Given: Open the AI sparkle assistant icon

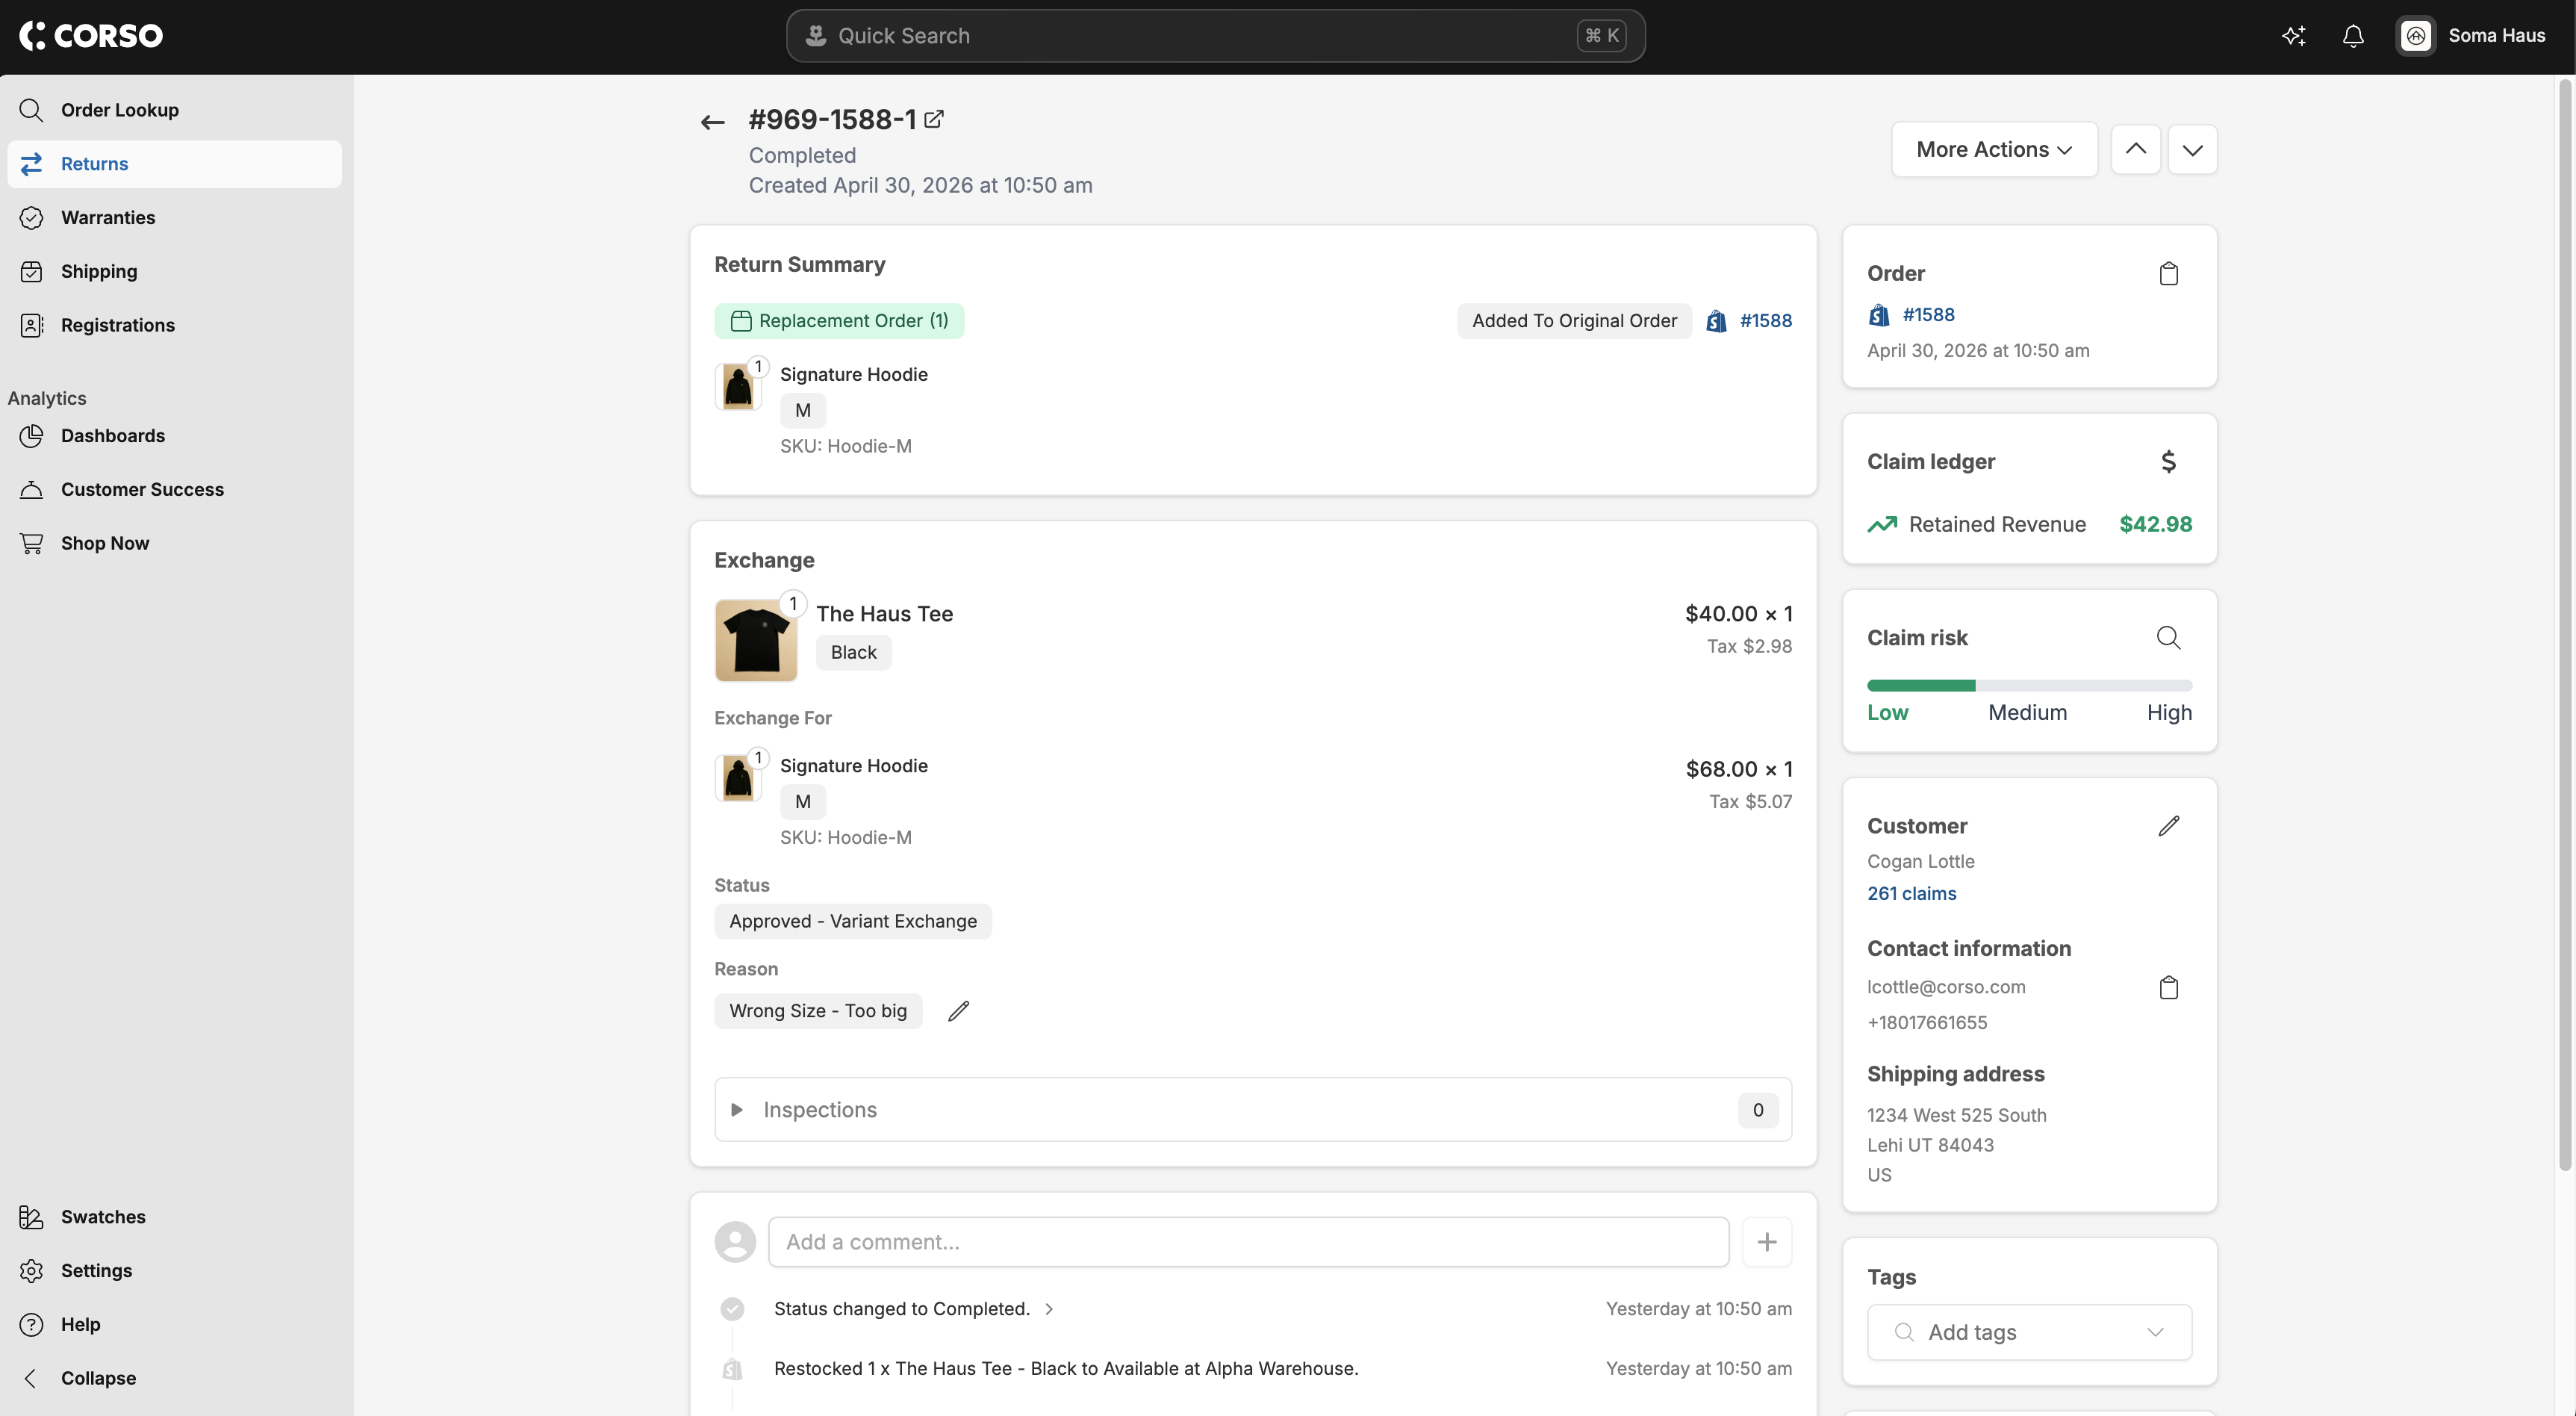Looking at the screenshot, I should (x=2293, y=36).
